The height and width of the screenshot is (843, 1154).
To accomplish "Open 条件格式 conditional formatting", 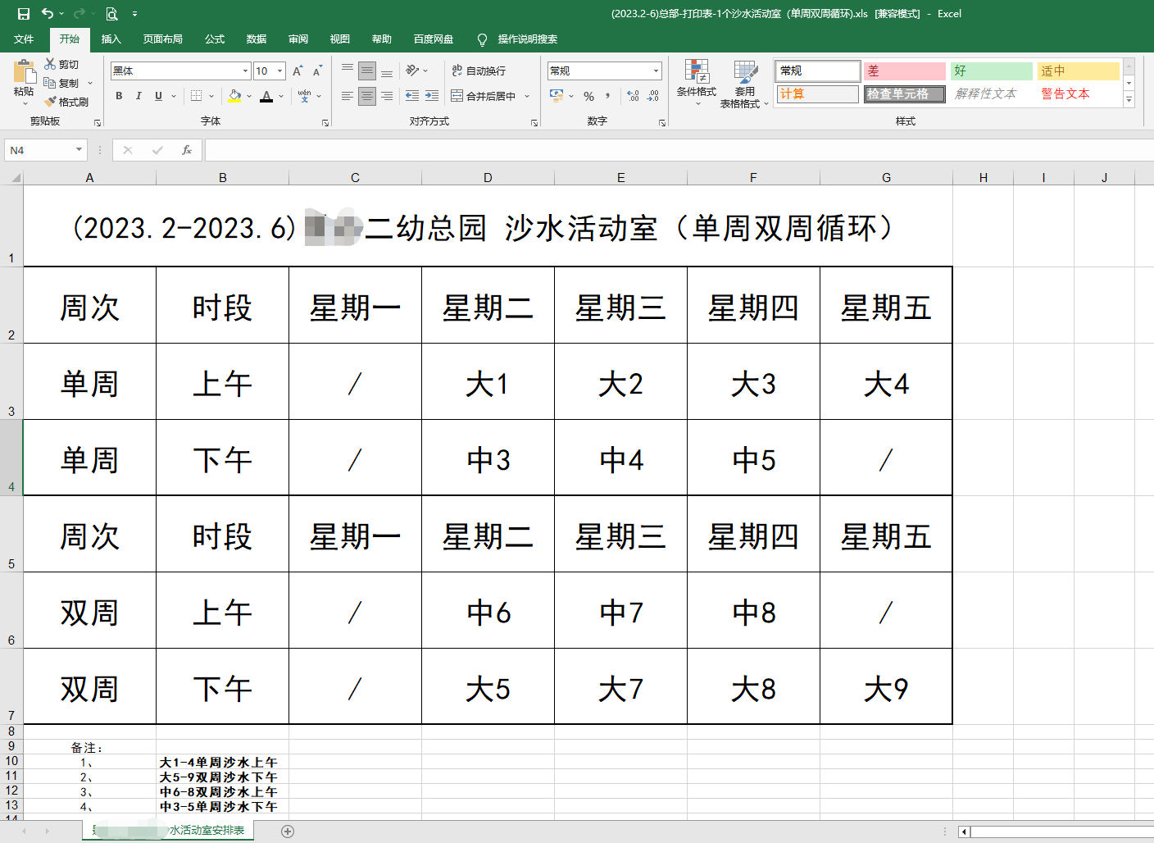I will (697, 83).
